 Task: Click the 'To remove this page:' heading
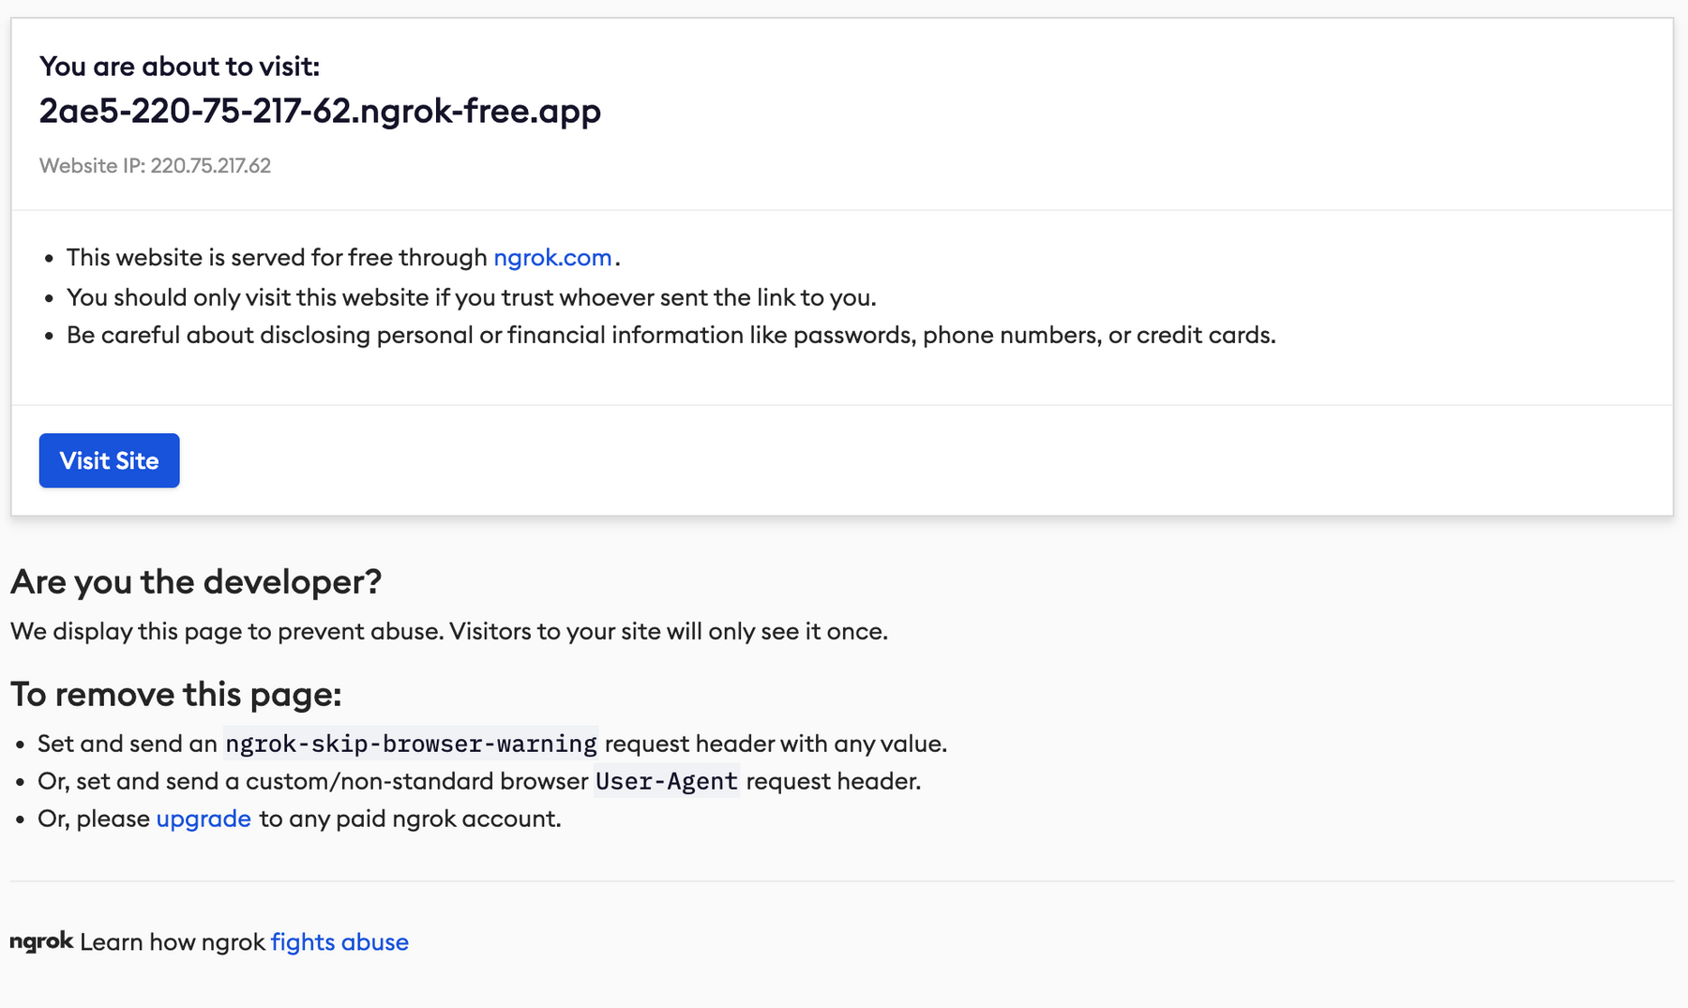tap(176, 694)
